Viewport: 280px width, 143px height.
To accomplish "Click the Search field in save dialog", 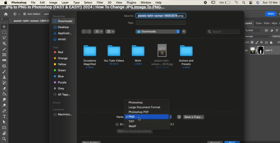I will 223,32.
